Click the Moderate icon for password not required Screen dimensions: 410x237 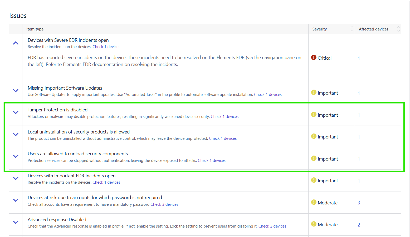(314, 202)
